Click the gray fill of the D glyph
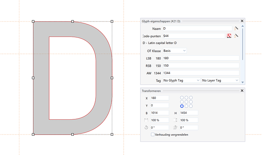 pos(41,78)
